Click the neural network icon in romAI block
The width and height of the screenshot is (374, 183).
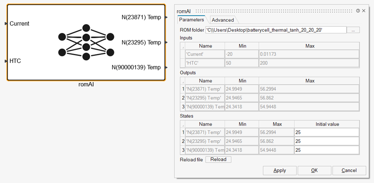(x=86, y=42)
